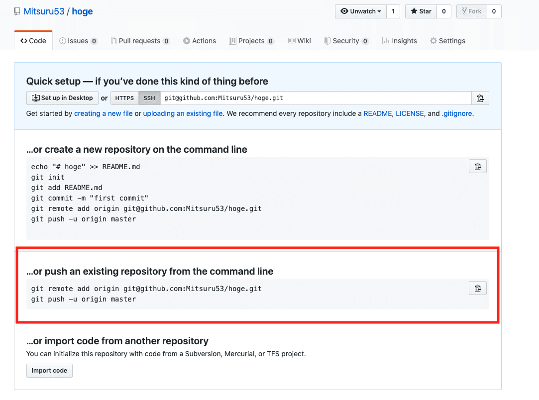Viewport: 539px width, 400px height.
Task: Open the Insights tab
Action: (x=399, y=41)
